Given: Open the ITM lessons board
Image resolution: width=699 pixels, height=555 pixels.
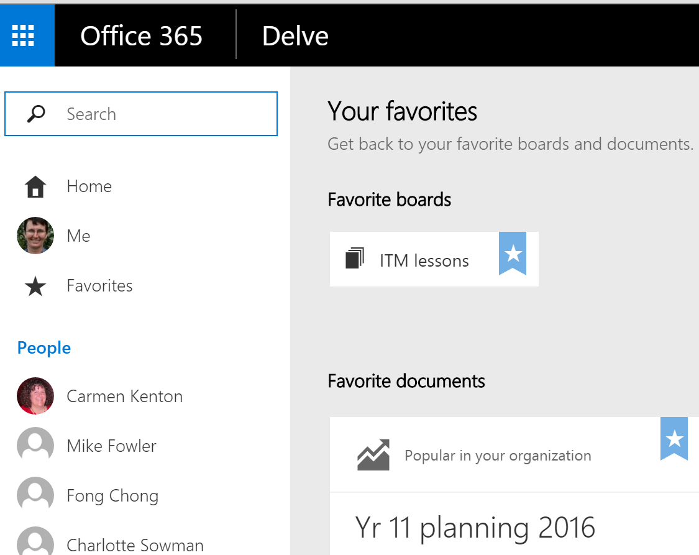Looking at the screenshot, I should tap(424, 260).
